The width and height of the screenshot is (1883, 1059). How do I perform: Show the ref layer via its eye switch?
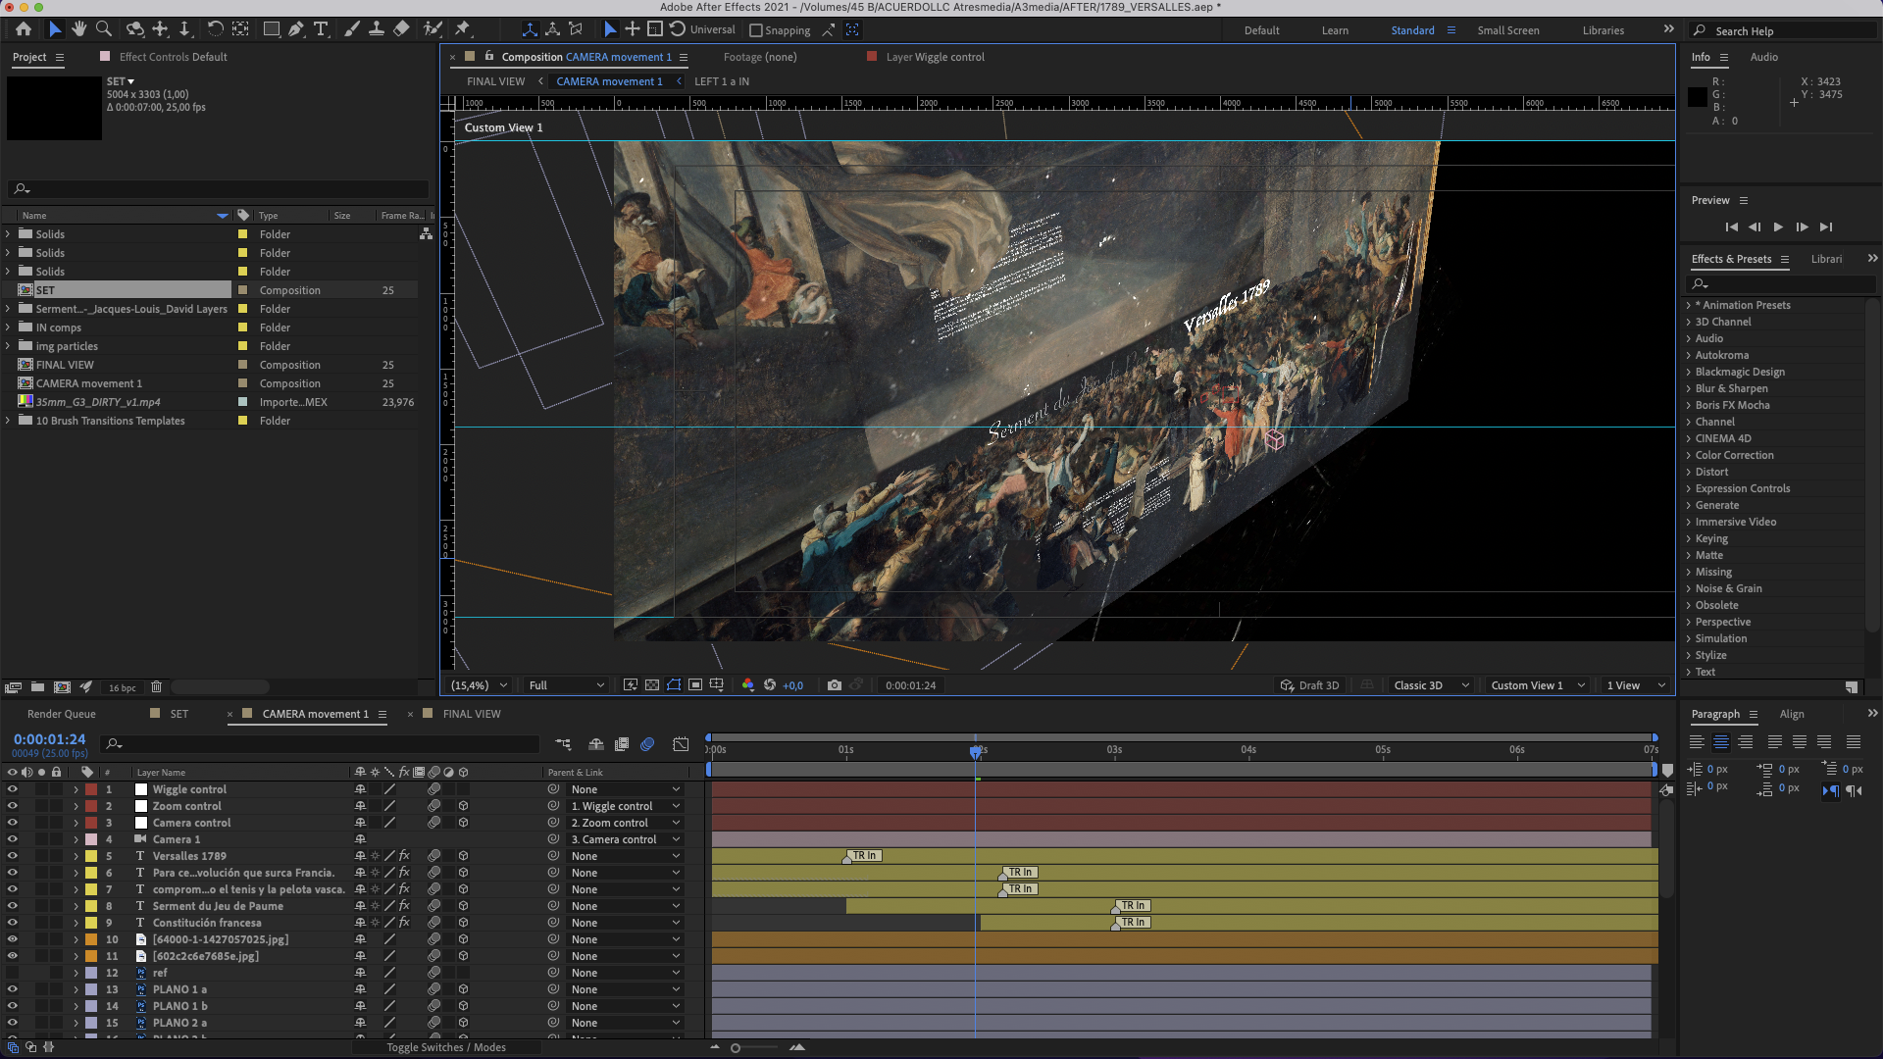(12, 973)
